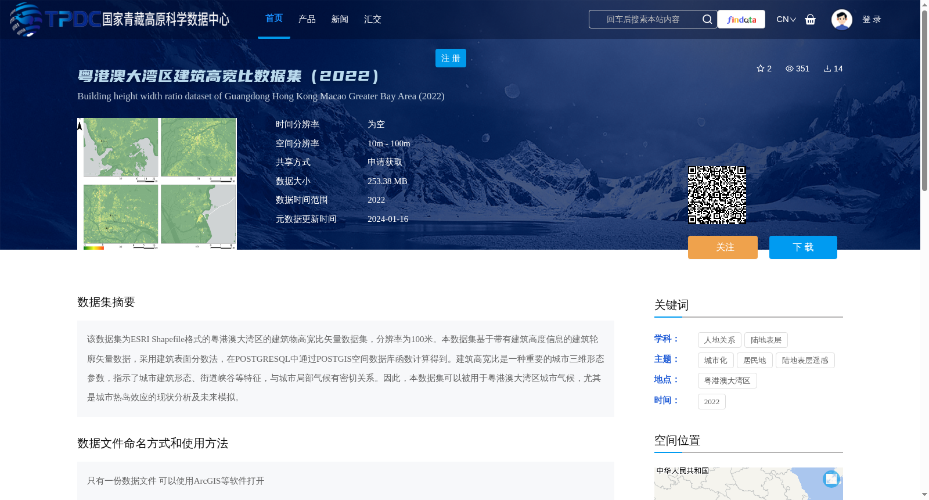
Task: Click the vertical page scrollbar thumb
Action: click(x=924, y=102)
